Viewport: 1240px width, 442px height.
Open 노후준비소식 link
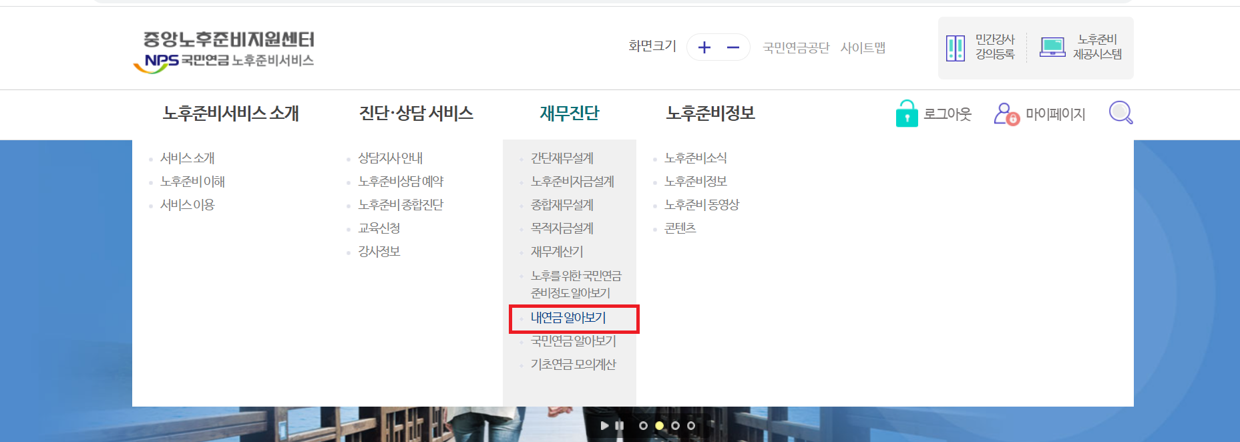pos(696,158)
